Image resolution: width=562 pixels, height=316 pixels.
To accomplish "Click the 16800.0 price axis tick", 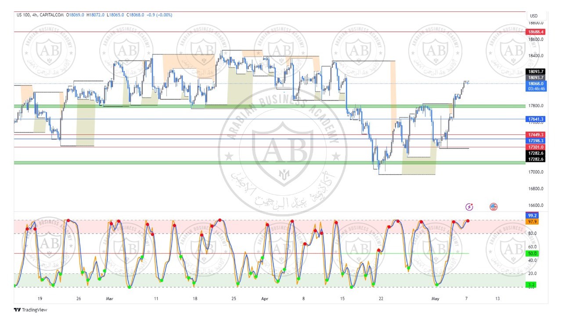I will (536, 189).
